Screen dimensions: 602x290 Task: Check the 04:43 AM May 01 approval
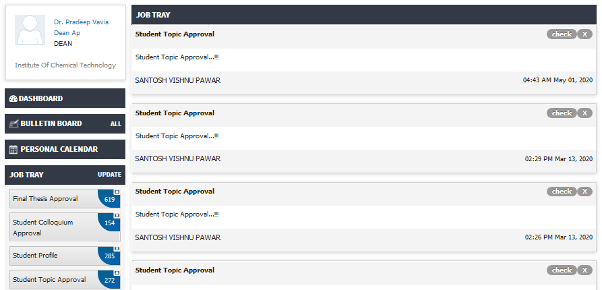[562, 34]
